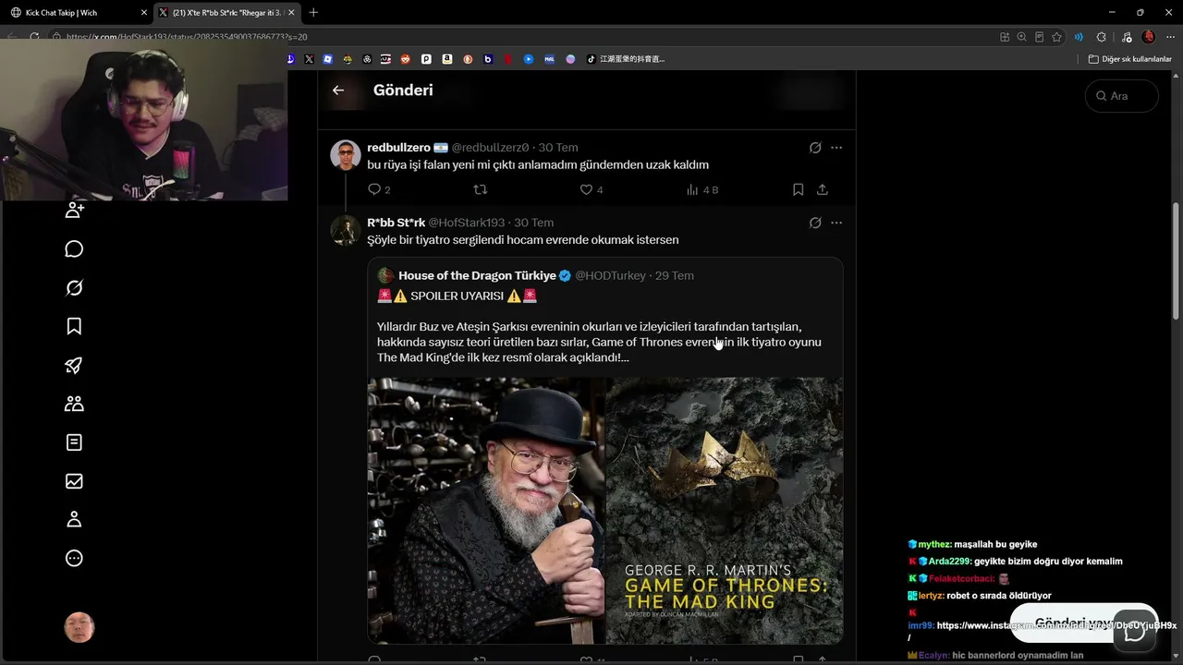Open Grok from the X sidebar
Viewport: 1183px width, 665px height.
pos(75,288)
